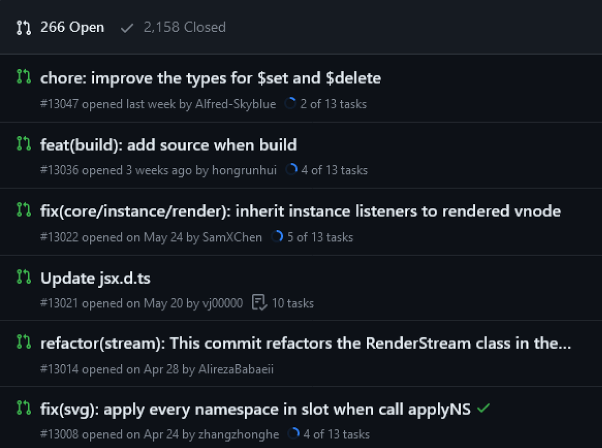Image resolution: width=602 pixels, height=448 pixels.
Task: Click the checklist icon next to 10 tasks
Action: pyautogui.click(x=260, y=303)
